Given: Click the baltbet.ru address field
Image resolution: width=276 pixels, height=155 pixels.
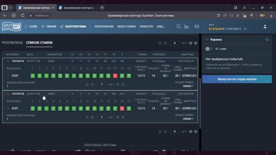Looking at the screenshot, I should pos(42,15).
